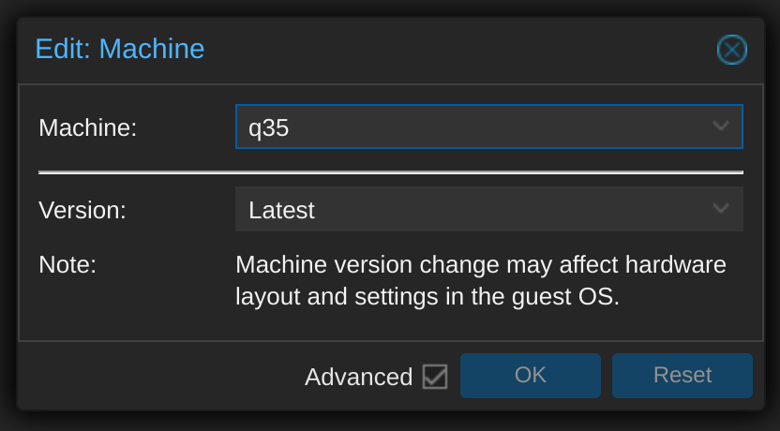Click the "Edit: Machine" dialog title

click(120, 49)
